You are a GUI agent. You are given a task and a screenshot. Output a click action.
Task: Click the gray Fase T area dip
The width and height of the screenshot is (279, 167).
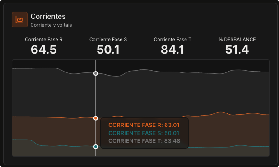pos(116,76)
